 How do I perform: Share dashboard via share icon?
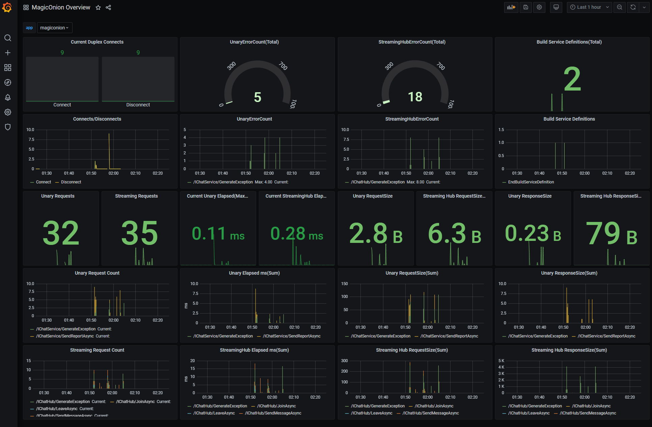[x=108, y=7]
